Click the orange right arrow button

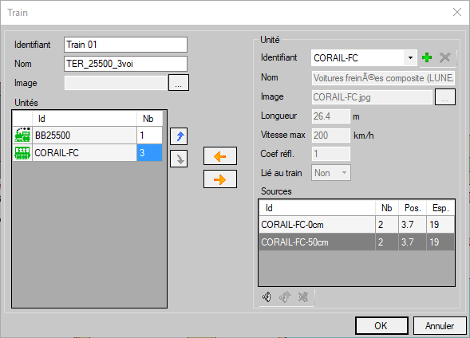pos(220,179)
